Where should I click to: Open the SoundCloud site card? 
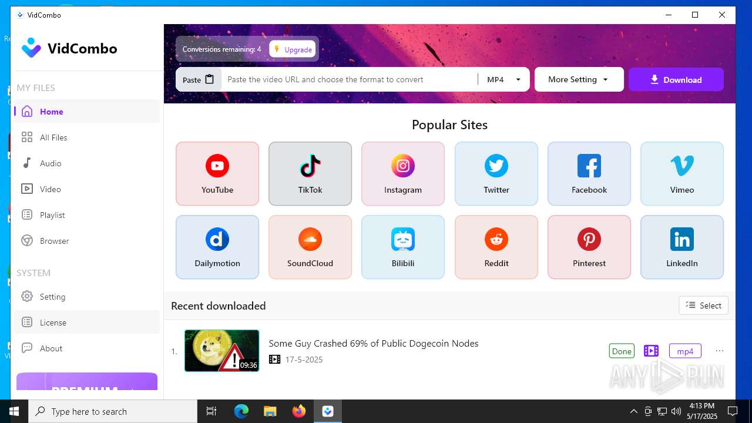(310, 247)
